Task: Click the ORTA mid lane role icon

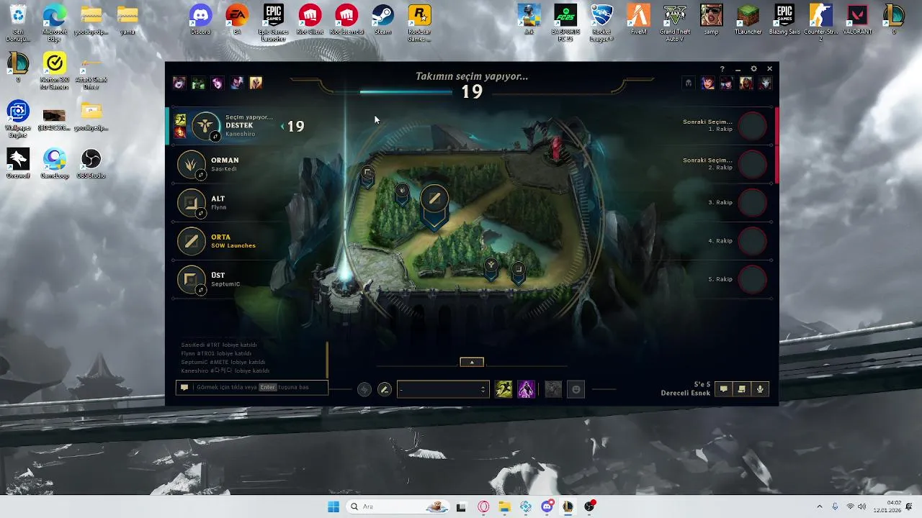Action: point(191,241)
